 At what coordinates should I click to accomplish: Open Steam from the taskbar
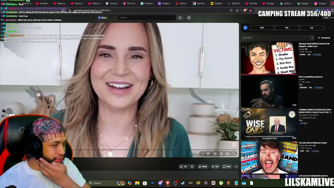tap(183, 183)
